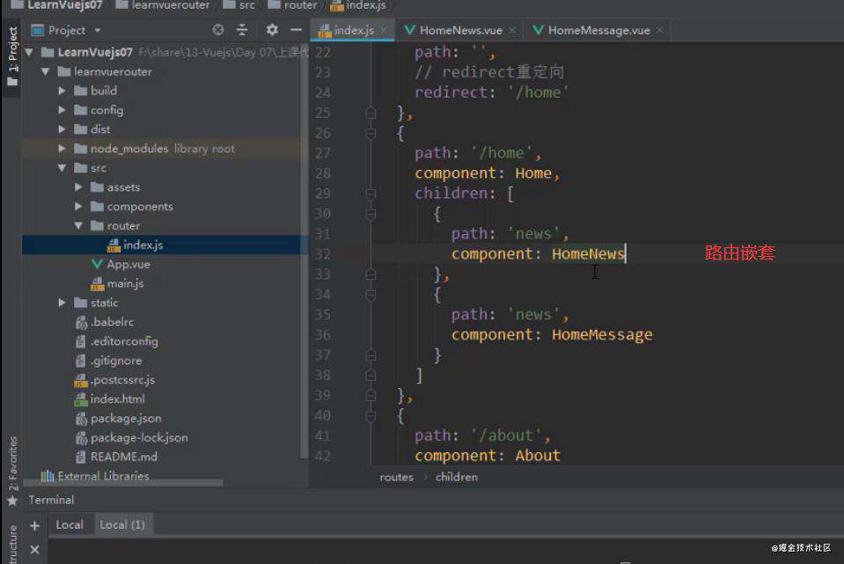844x564 pixels.
Task: Collapse the LearnVuejs07 root folder
Action: 29,52
